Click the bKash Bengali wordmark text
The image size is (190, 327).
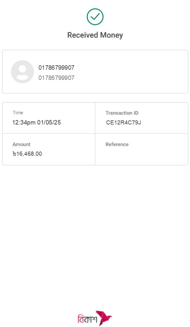click(x=87, y=319)
